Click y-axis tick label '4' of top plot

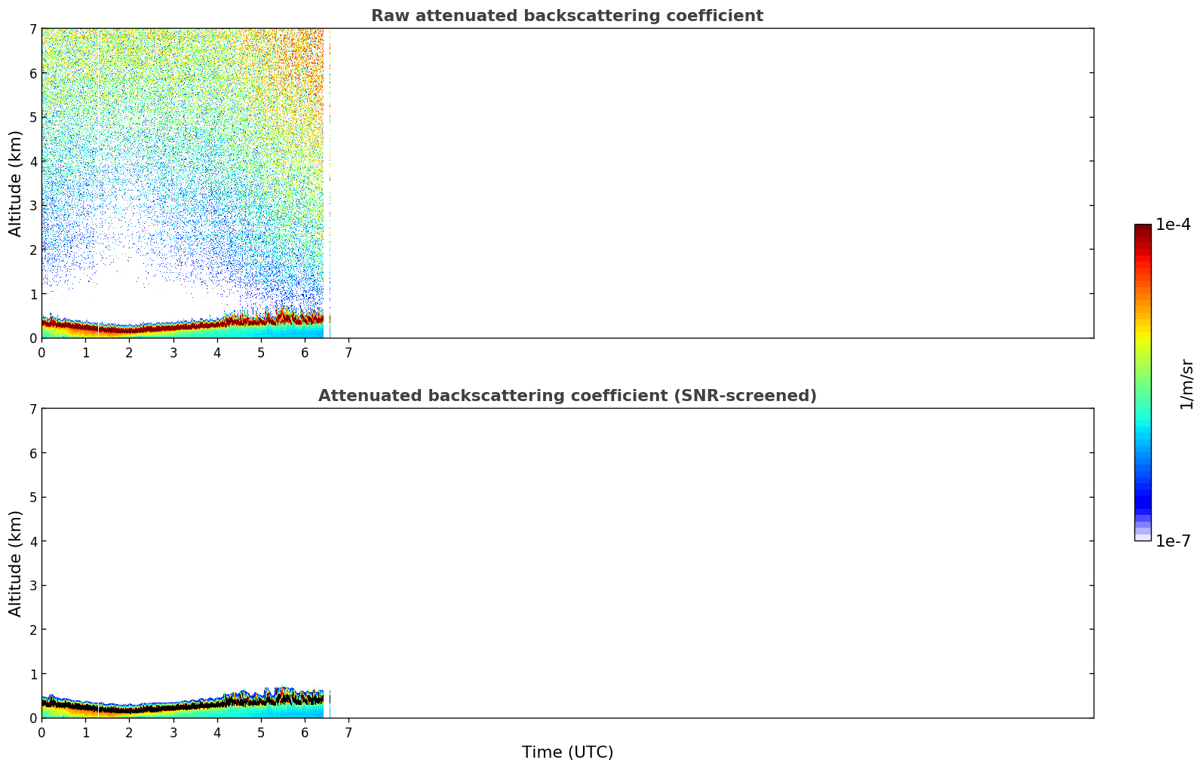pos(32,161)
